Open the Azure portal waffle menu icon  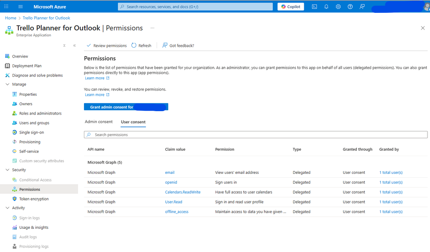pyautogui.click(x=6, y=6)
